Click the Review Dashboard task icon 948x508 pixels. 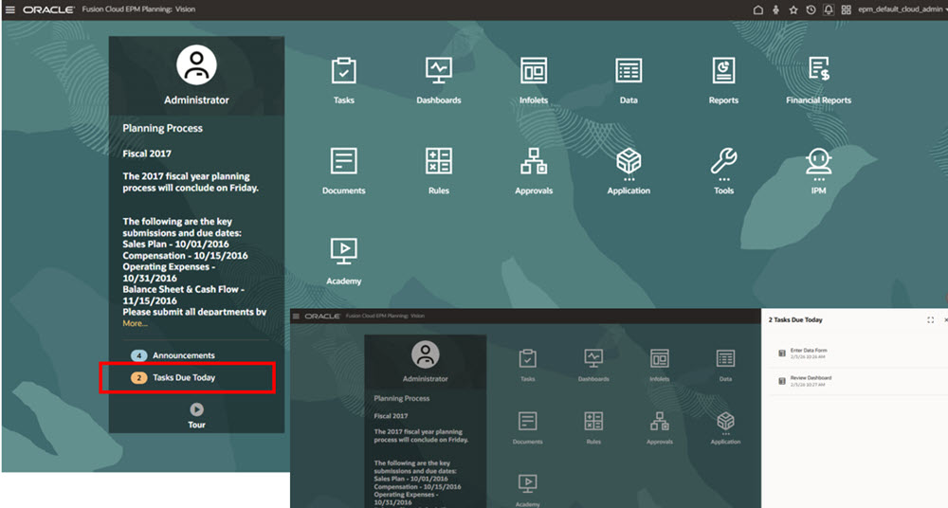click(781, 381)
